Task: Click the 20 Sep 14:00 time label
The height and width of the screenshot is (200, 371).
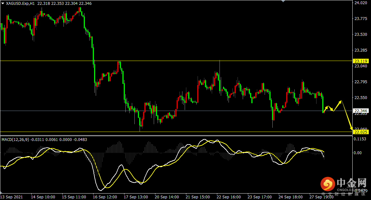Action: [x=167, y=197]
